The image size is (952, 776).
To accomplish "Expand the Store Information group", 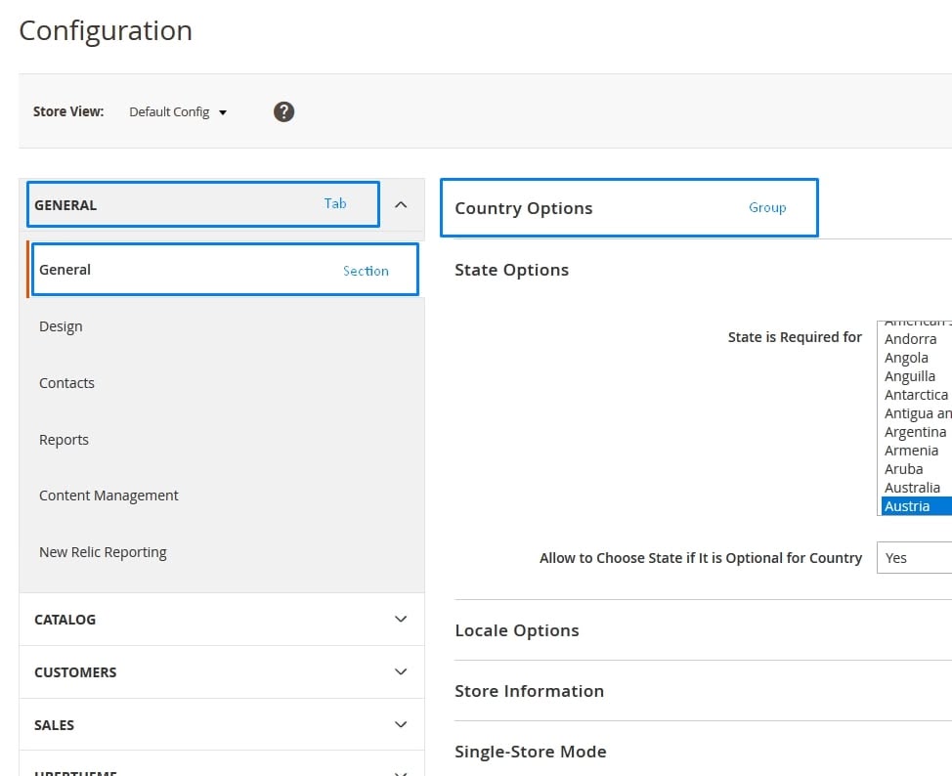I will tap(530, 691).
